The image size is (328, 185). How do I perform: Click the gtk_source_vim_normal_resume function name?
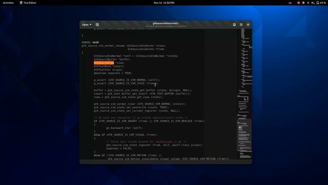click(x=103, y=46)
